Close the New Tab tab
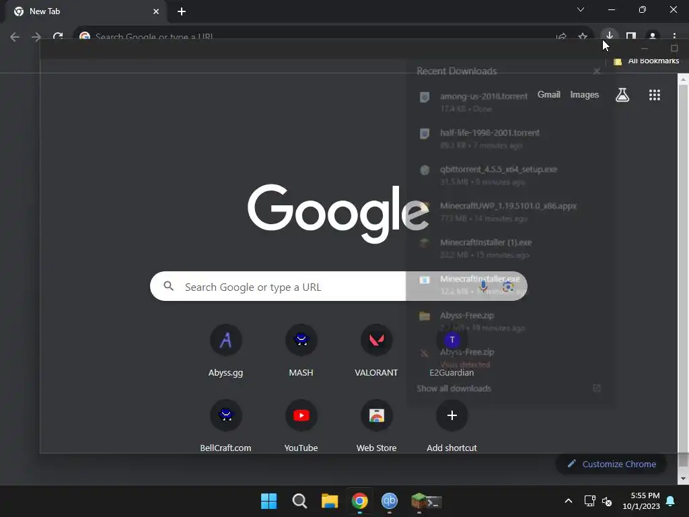This screenshot has height=517, width=689. coord(156,11)
